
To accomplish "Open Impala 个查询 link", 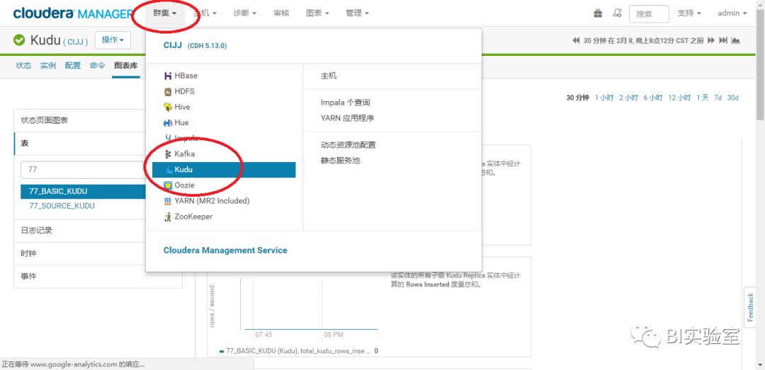I will click(x=346, y=103).
